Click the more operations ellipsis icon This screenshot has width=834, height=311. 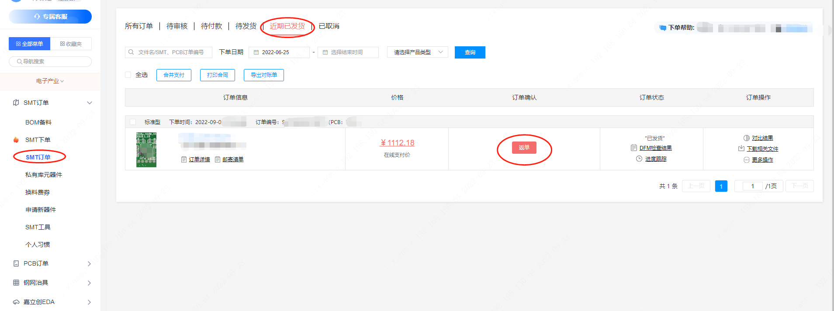(746, 160)
